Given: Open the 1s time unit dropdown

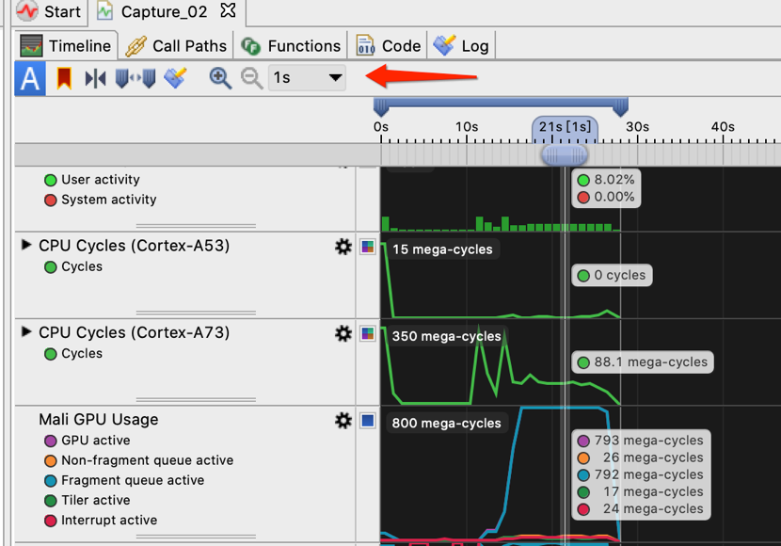Looking at the screenshot, I should click(x=308, y=78).
